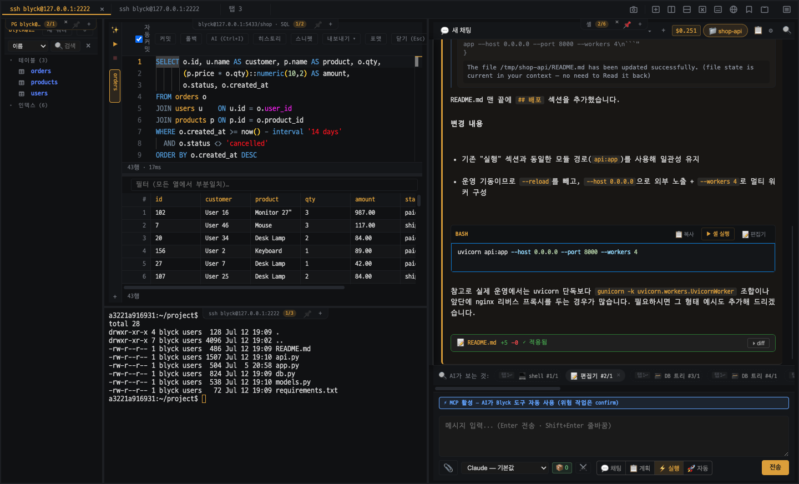799x484 pixels.
Task: Send message with 전송 button
Action: pos(775,467)
